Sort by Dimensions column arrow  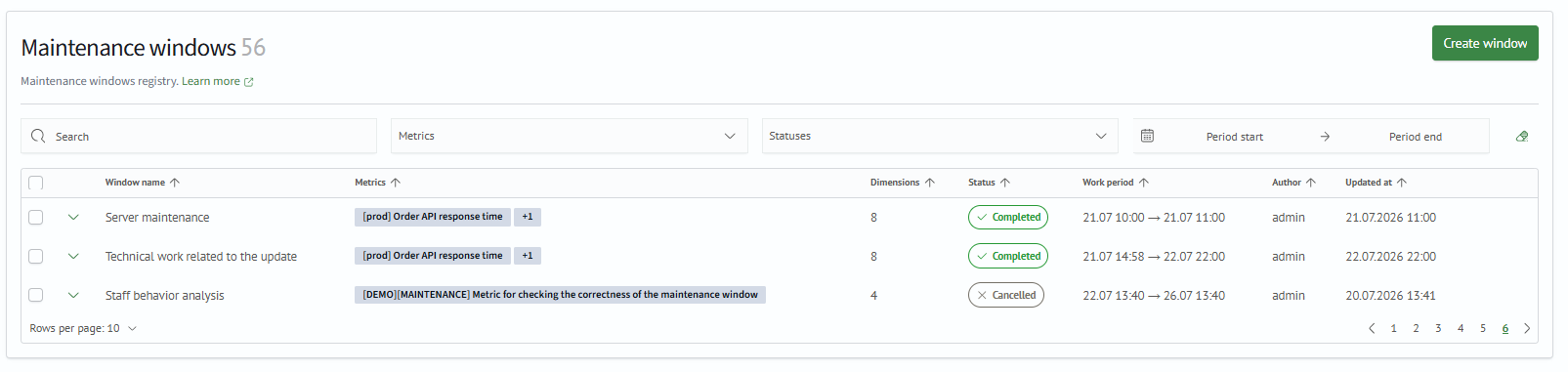[930, 183]
